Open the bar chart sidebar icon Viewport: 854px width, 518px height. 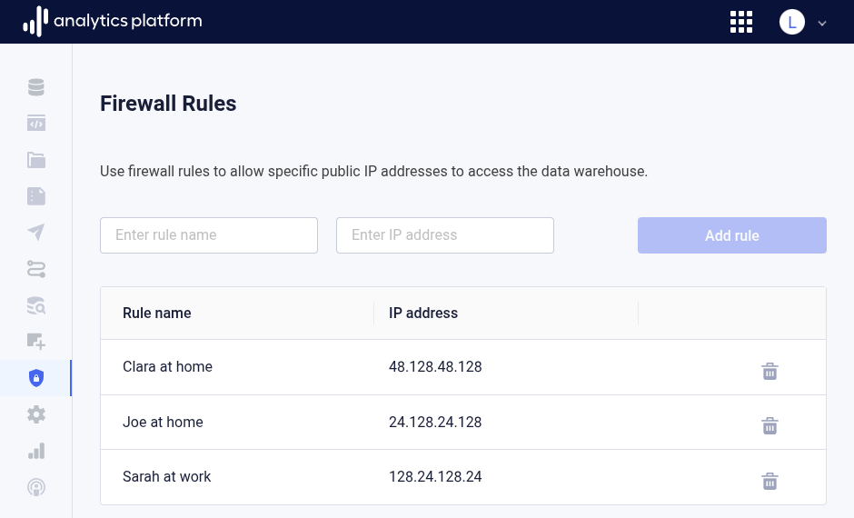[36, 451]
